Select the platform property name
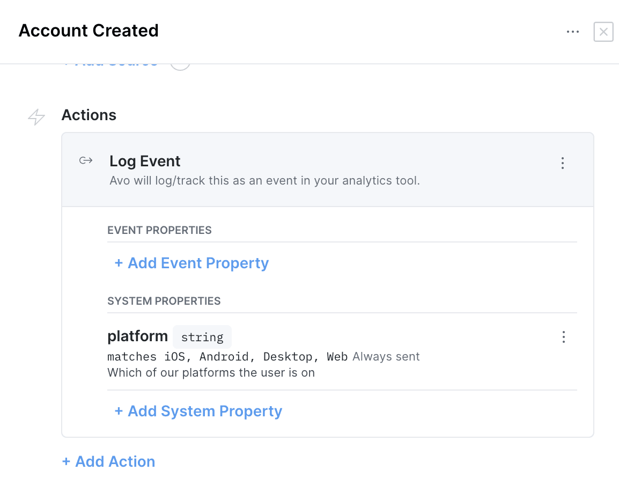Image resolution: width=619 pixels, height=485 pixels. point(137,336)
